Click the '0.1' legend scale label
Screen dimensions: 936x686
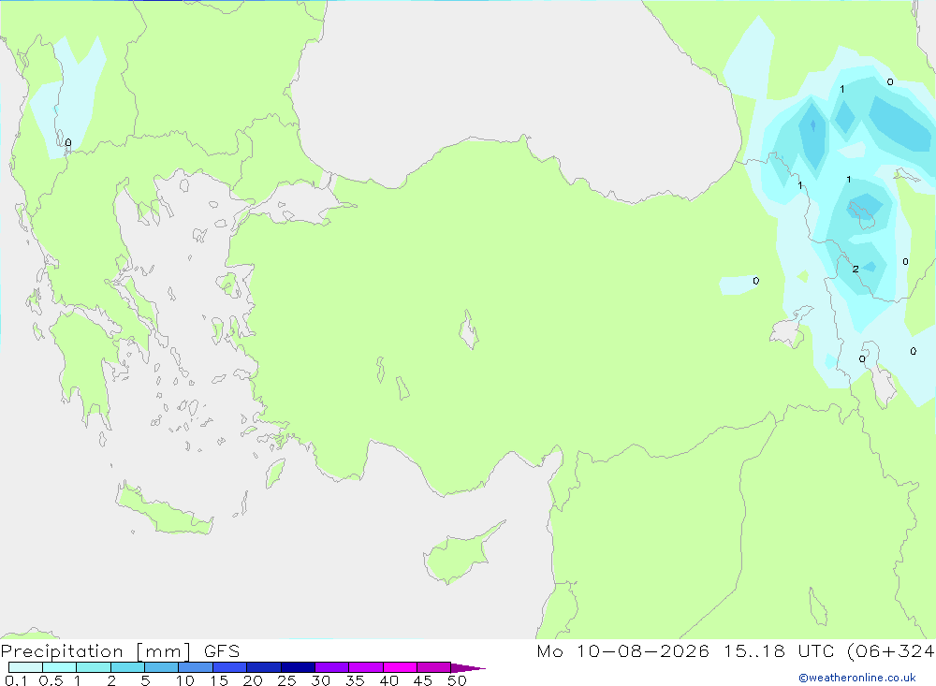pos(16,680)
